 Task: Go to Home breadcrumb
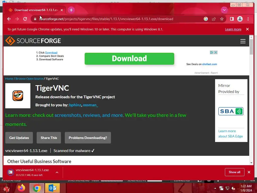[9, 79]
